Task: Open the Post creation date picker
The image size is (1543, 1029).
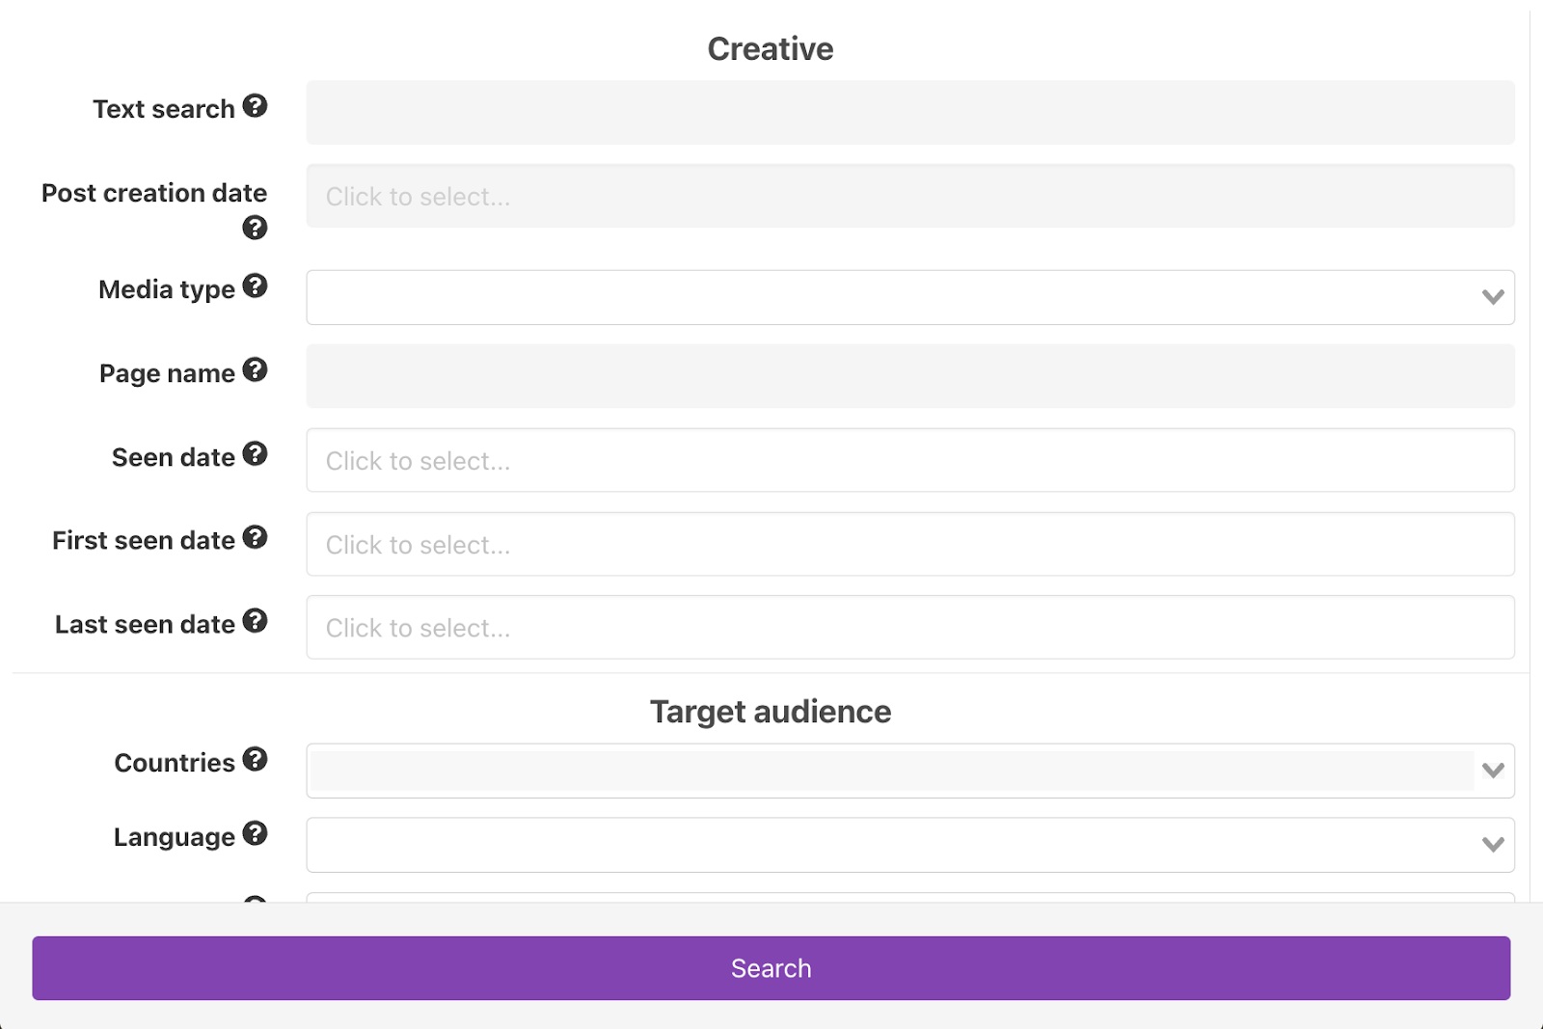Action: pyautogui.click(x=909, y=197)
